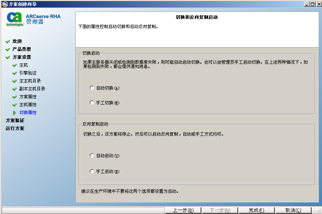Click the 完成 button

[x=256, y=210]
